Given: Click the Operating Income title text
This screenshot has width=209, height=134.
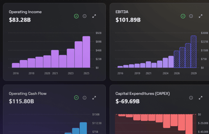Looking at the screenshot, I should (25, 12).
